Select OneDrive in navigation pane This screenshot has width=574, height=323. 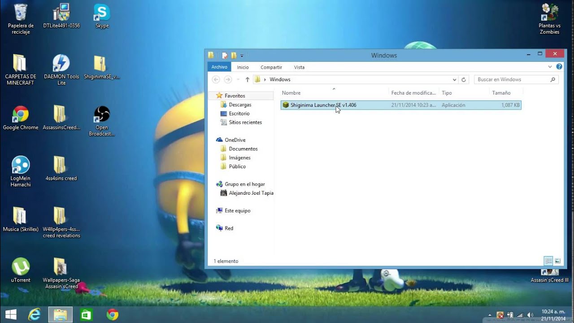pos(235,140)
